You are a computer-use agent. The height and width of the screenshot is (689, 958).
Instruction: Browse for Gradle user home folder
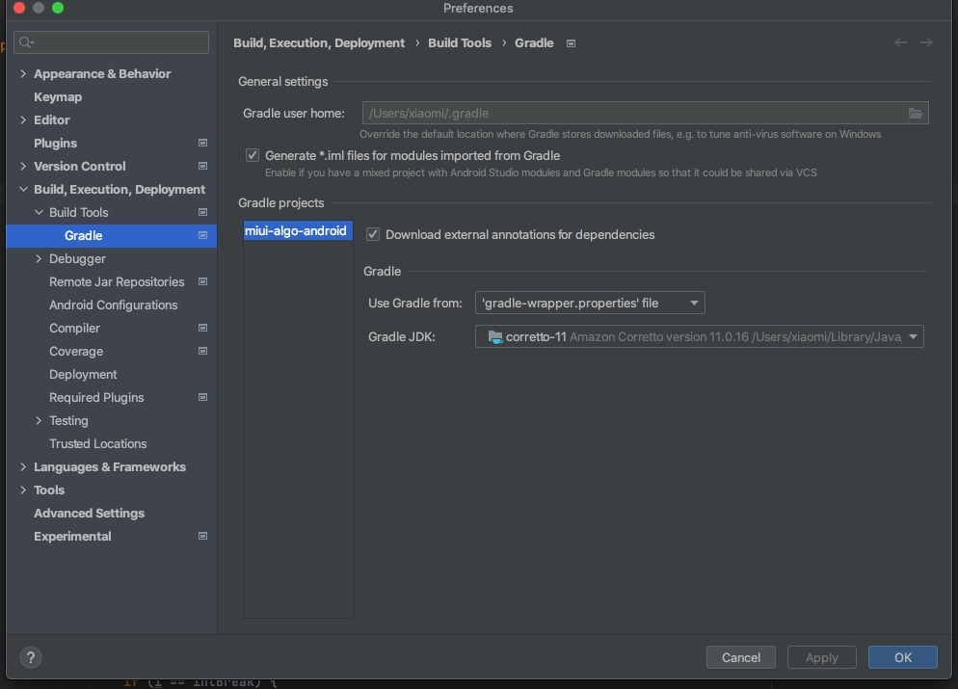[915, 113]
